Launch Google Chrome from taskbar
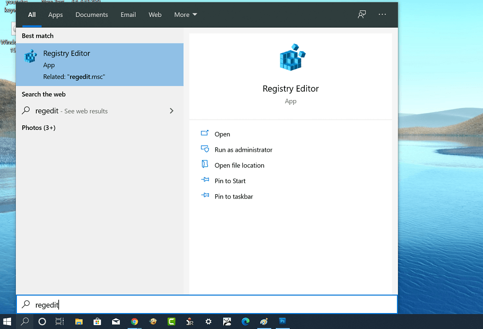Viewport: 483px width, 329px height. click(x=134, y=322)
